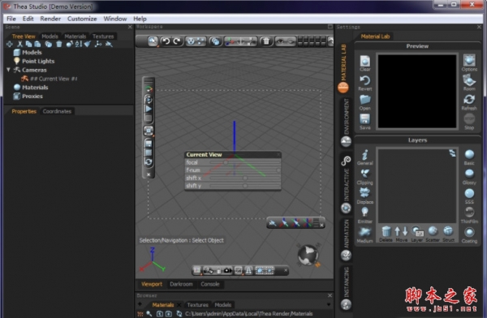Viewport: 487px width, 318px height.
Task: Open a material with the Open folder icon
Action: click(x=365, y=102)
